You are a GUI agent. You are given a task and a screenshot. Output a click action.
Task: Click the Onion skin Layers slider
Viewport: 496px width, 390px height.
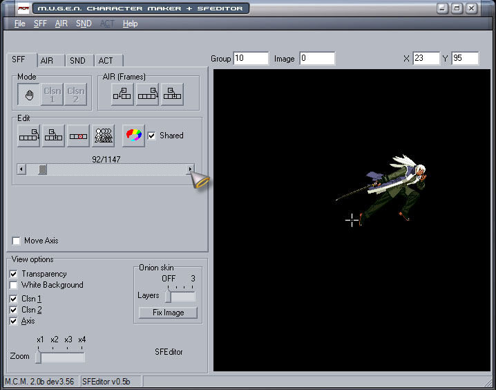(180, 296)
